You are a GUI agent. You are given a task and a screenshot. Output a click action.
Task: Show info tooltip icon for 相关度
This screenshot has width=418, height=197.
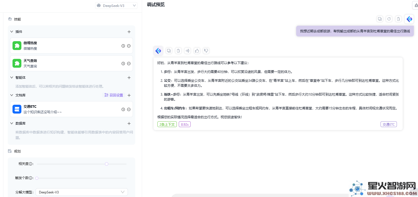click(x=31, y=164)
